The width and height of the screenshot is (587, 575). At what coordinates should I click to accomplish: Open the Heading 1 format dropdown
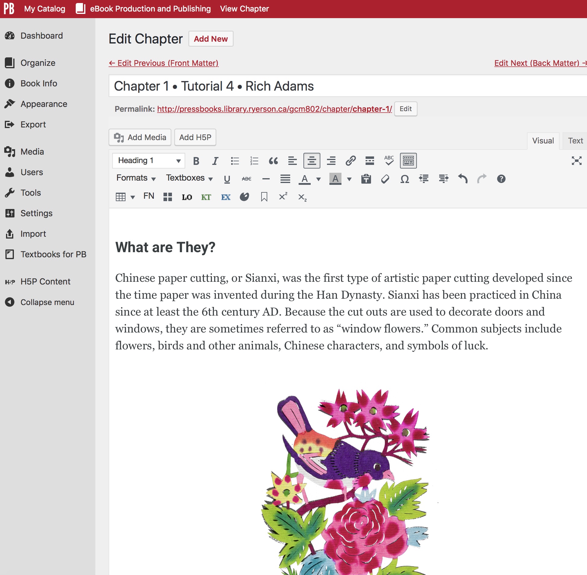tap(149, 160)
